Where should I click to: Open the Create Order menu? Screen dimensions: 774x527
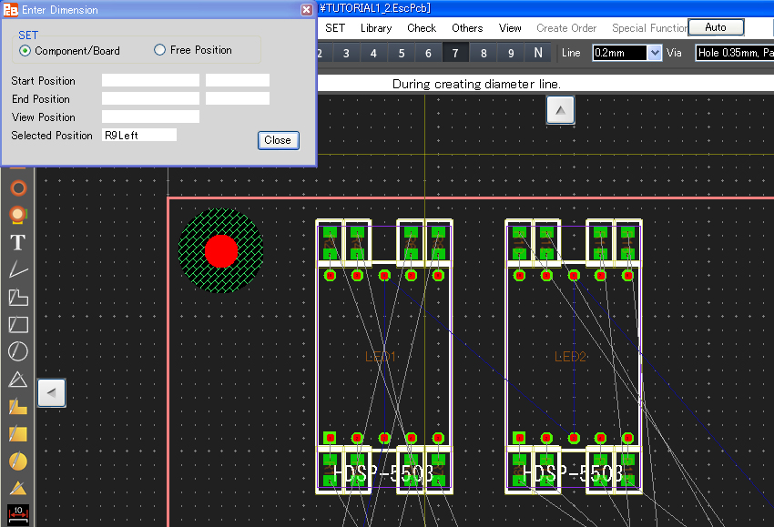click(566, 28)
